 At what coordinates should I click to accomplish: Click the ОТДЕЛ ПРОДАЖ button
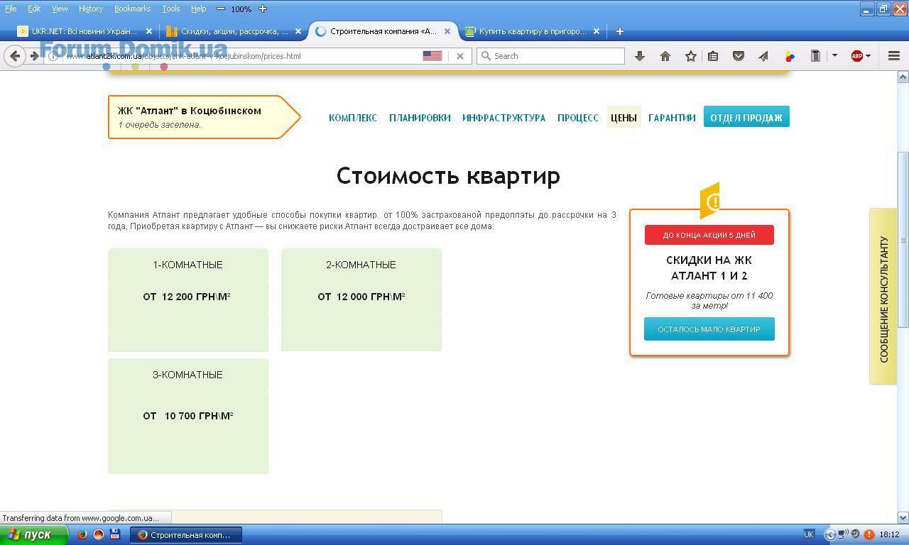click(746, 117)
